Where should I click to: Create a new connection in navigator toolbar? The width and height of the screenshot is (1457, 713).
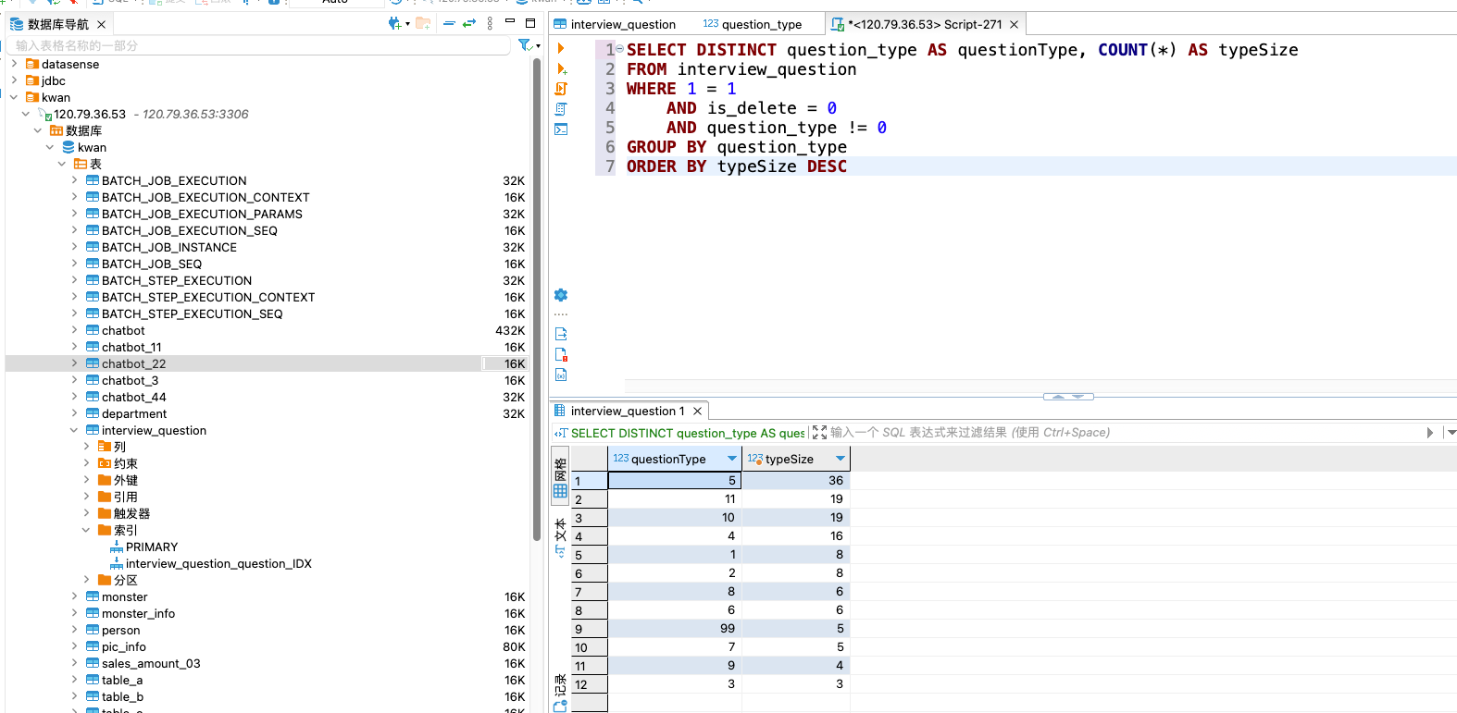(x=396, y=23)
